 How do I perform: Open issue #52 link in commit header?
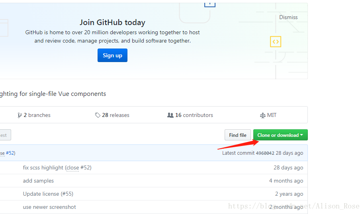pos(10,153)
